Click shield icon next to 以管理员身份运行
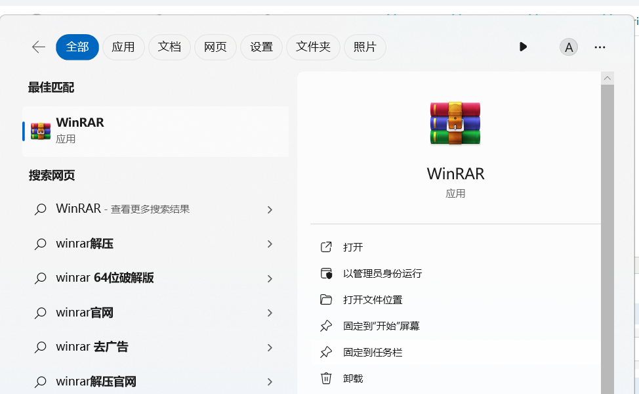 pos(326,273)
